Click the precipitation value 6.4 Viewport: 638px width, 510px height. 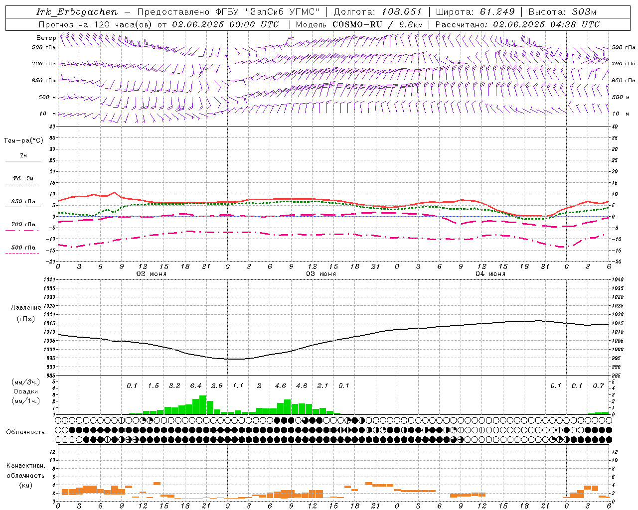pyautogui.click(x=195, y=386)
